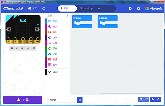Switch to the JavaScript editor tab
Image resolution: width=165 pixels, height=106 pixels.
click(x=86, y=8)
